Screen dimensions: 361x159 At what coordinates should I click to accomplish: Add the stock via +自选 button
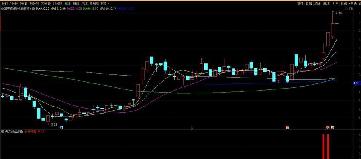coord(353,3)
